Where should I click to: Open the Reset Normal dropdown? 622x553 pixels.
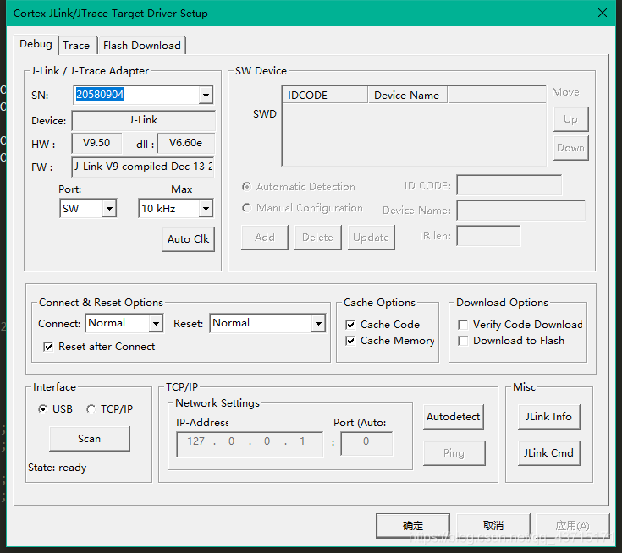coord(318,324)
